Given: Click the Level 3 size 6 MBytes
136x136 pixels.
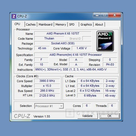Looking at the screenshot, I should coord(90,95).
